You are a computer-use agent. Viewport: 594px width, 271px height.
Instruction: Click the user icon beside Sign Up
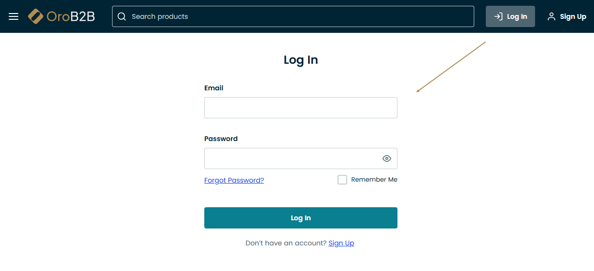[551, 16]
